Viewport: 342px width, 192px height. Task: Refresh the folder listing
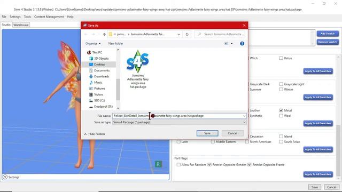click(187, 34)
